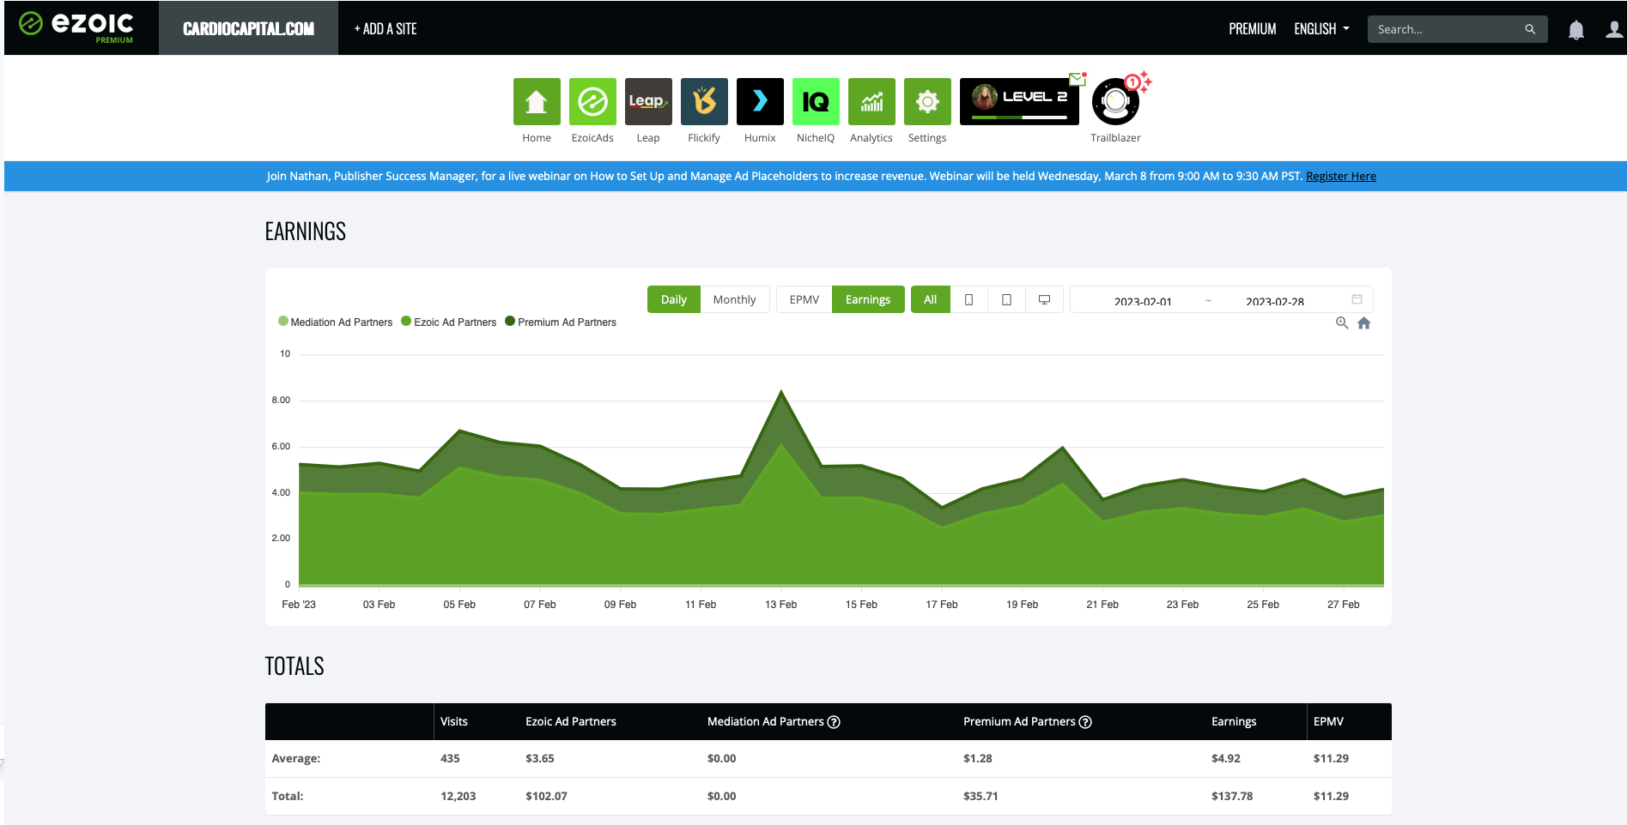Click the chart zoom magnifier icon
This screenshot has width=1627, height=825.
click(x=1342, y=323)
